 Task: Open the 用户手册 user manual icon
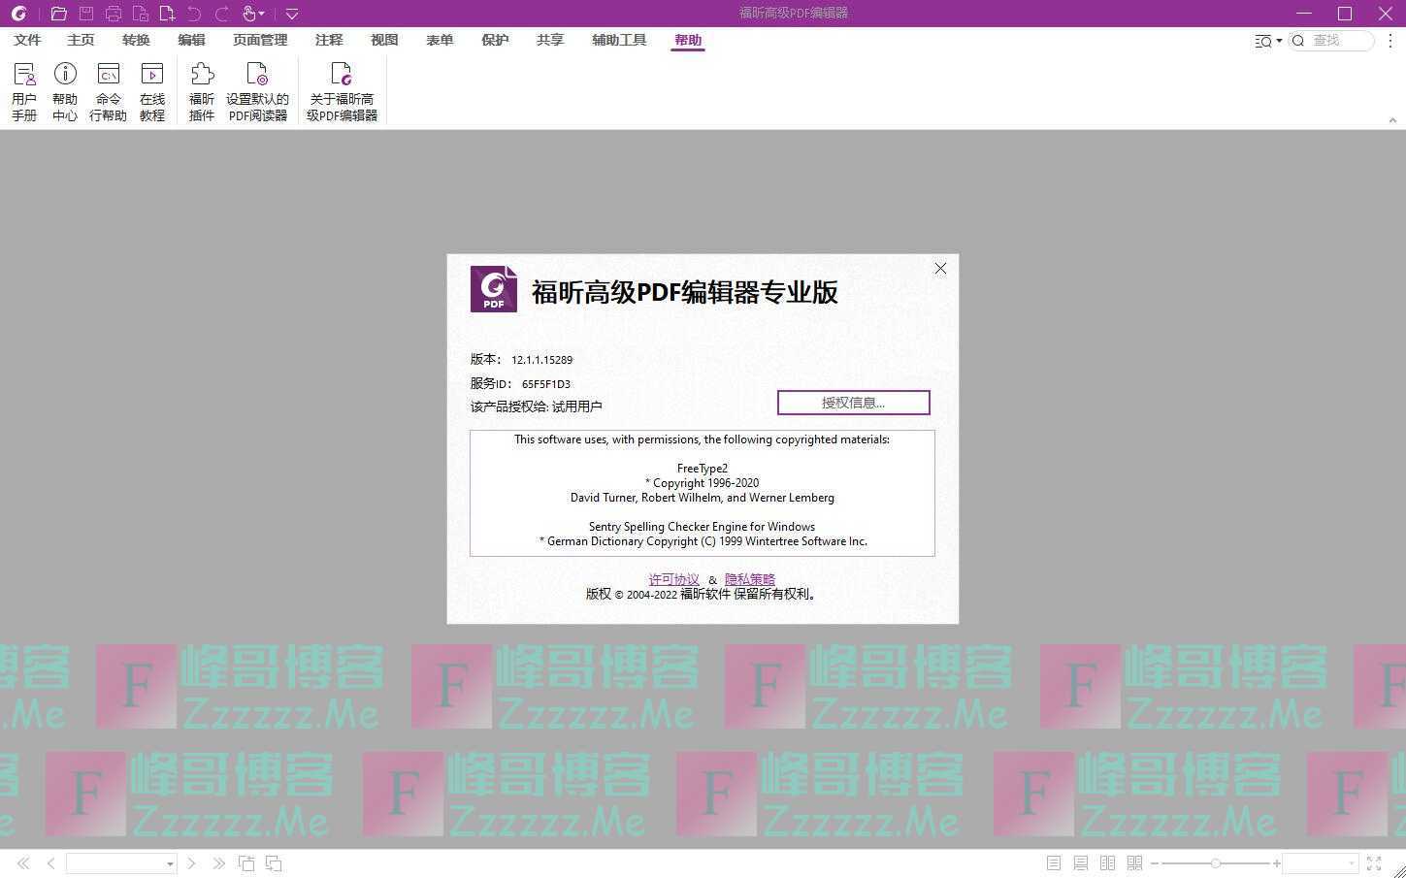24,91
